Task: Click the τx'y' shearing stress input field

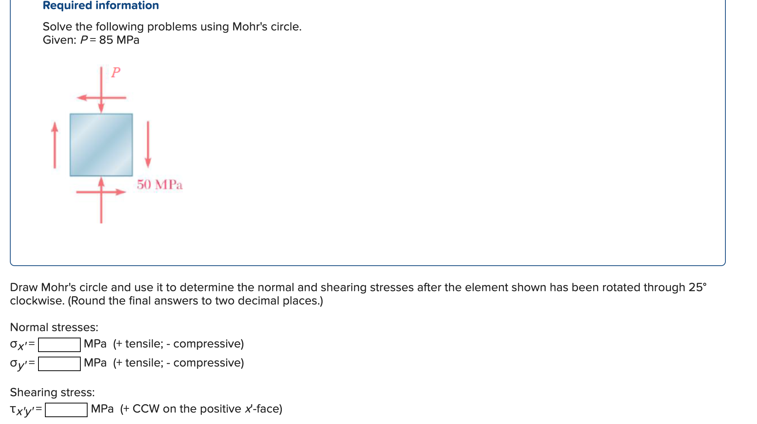Action: (65, 410)
